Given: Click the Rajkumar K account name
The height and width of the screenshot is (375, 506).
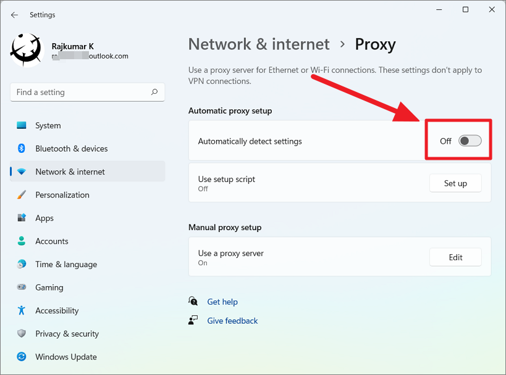Looking at the screenshot, I should (x=73, y=46).
